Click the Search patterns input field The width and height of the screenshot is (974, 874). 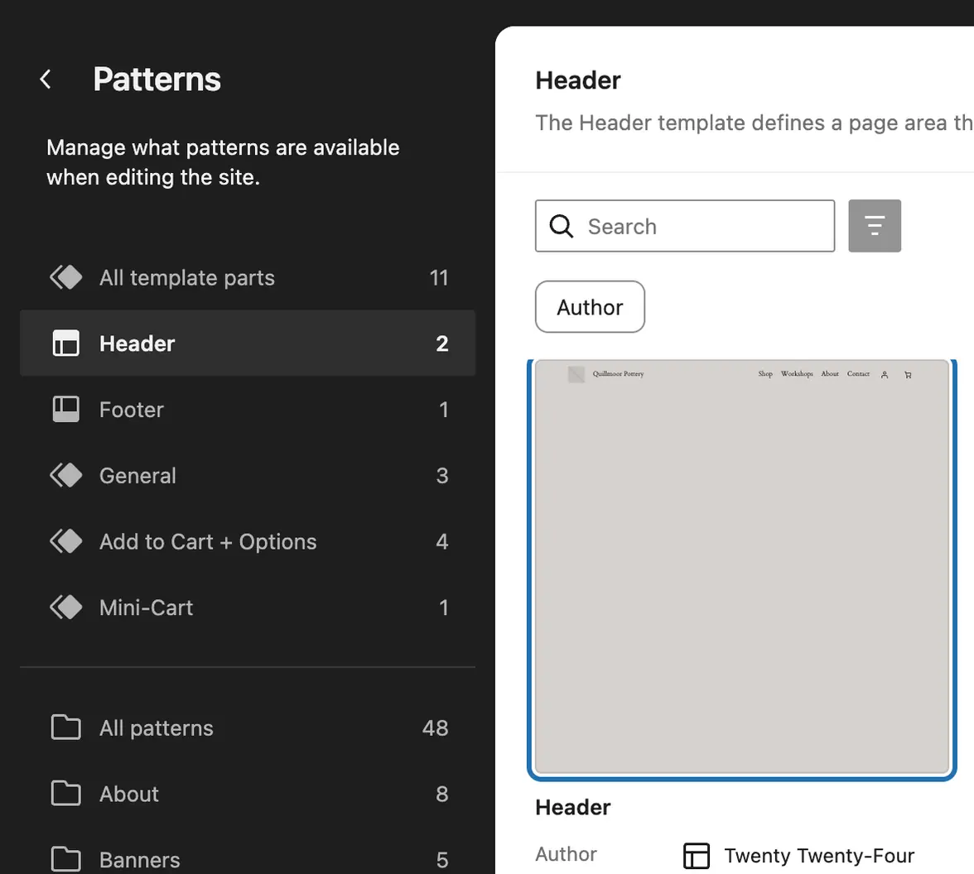click(684, 226)
